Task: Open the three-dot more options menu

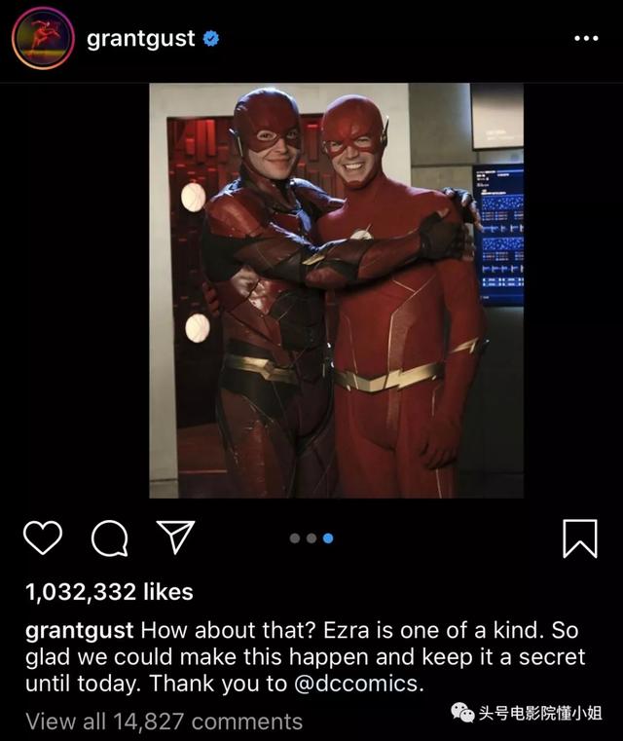Action: pyautogui.click(x=586, y=38)
